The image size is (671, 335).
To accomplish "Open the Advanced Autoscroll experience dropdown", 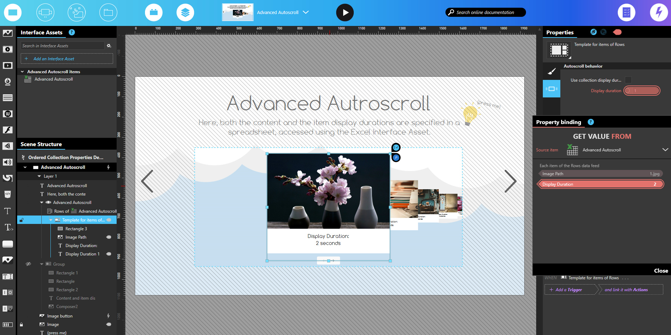I will click(x=305, y=12).
